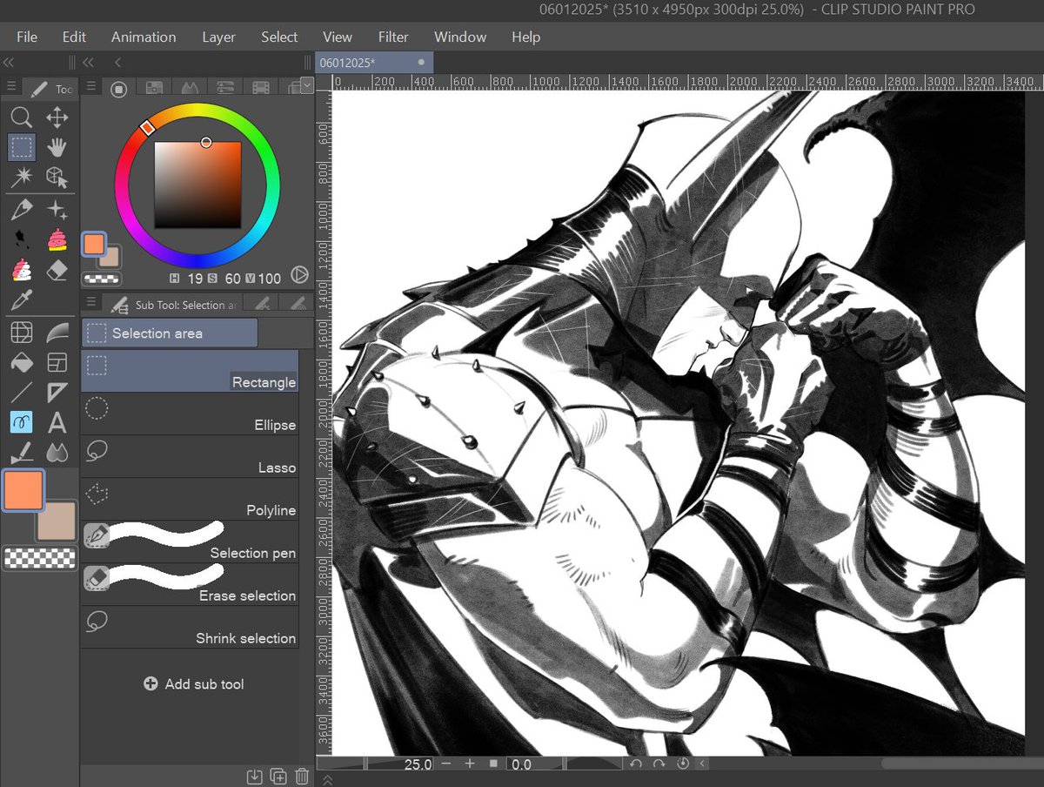Toggle color space with the round arrow button
1044x787 pixels.
point(298,275)
